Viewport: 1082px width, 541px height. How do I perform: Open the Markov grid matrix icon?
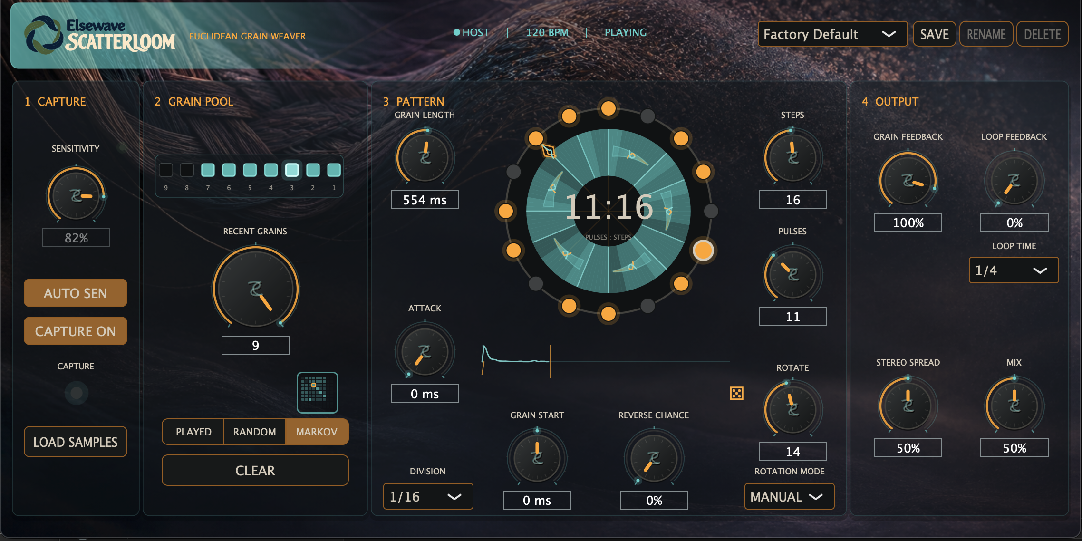(318, 392)
